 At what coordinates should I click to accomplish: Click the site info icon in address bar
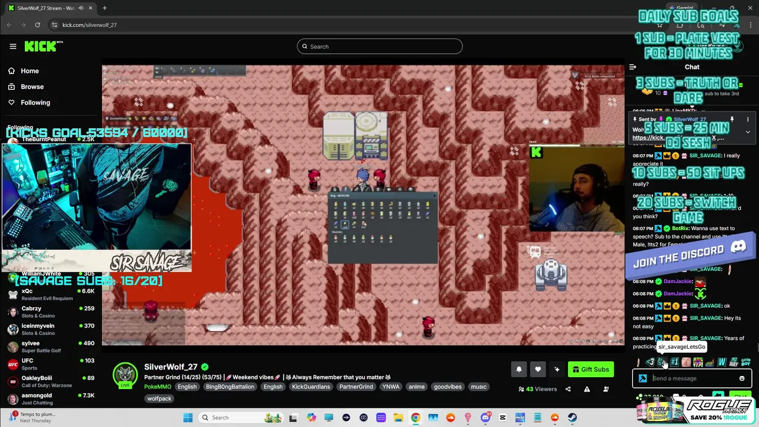click(55, 25)
